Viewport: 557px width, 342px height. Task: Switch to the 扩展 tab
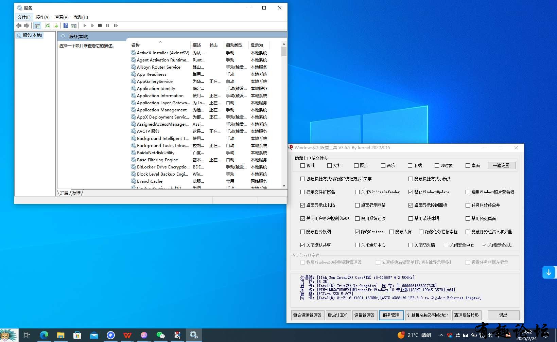pyautogui.click(x=64, y=193)
